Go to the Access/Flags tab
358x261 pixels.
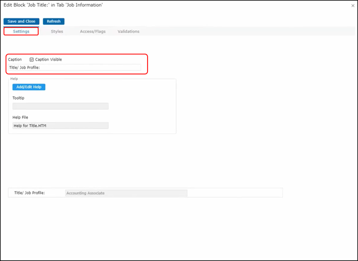(x=93, y=31)
